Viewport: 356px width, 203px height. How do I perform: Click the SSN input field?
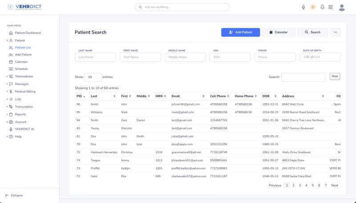[x=230, y=57]
